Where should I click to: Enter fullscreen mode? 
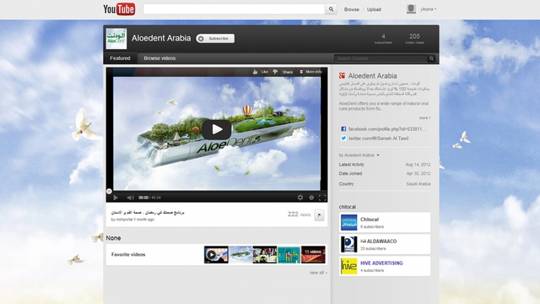point(322,198)
